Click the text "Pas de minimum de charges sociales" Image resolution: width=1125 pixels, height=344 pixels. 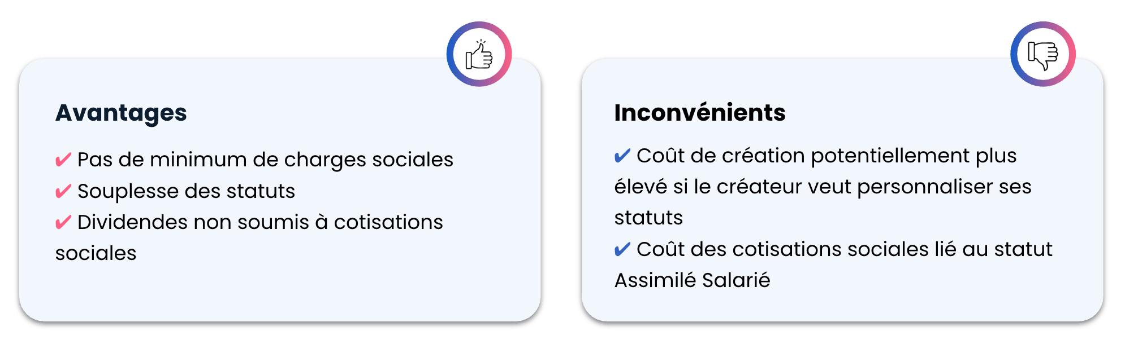265,160
